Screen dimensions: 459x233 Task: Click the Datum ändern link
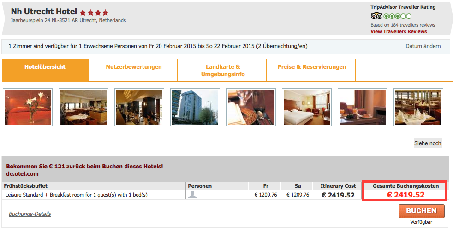[x=423, y=46]
